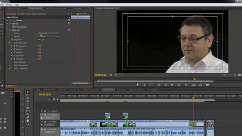The width and height of the screenshot is (242, 136).
Task: Go to Out point
Action: point(186,85)
